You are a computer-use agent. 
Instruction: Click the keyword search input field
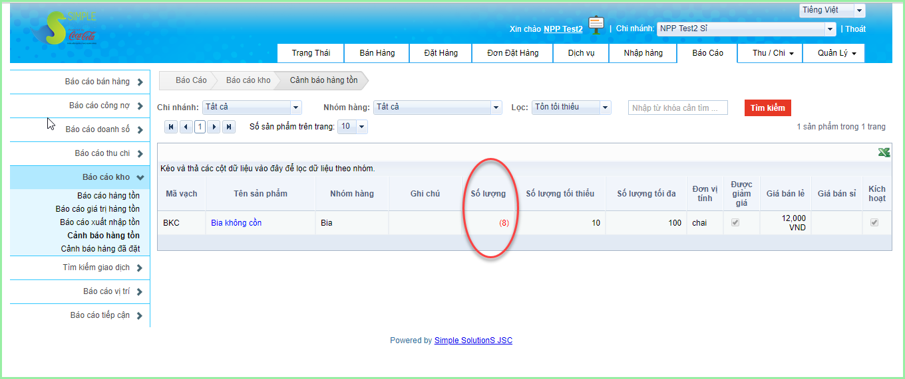tap(677, 108)
